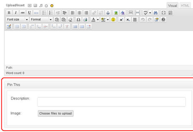Image resolution: width=193 pixels, height=132 pixels.
Task: Insert an anchor
Action: 108,13
